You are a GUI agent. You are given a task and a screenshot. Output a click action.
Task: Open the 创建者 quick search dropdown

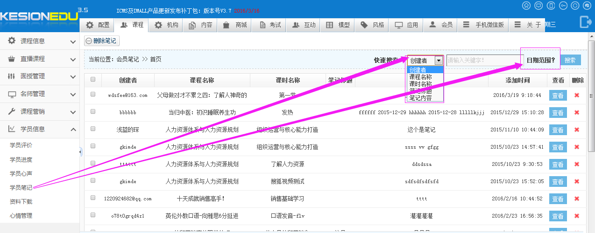click(x=425, y=60)
